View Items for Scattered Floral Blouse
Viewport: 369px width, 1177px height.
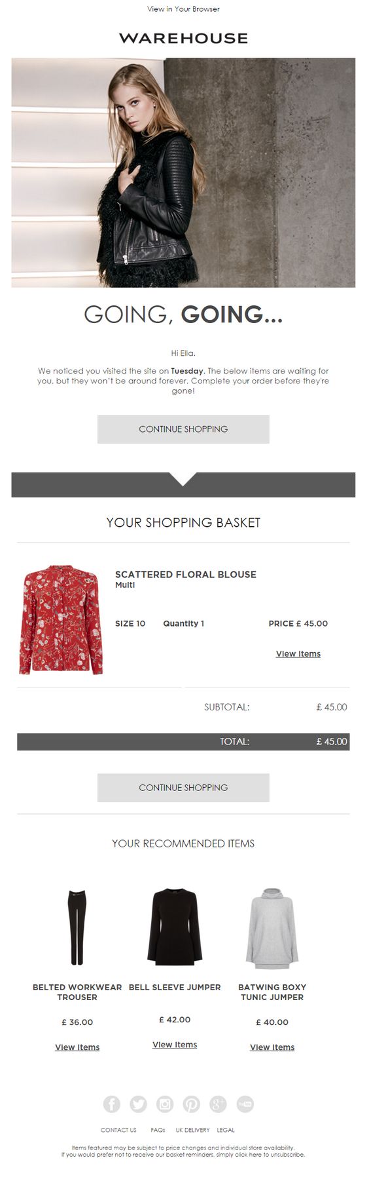(298, 654)
